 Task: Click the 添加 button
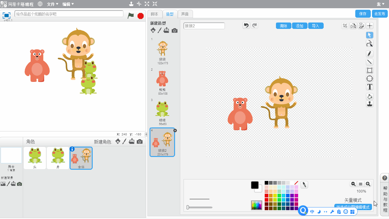tap(300, 26)
